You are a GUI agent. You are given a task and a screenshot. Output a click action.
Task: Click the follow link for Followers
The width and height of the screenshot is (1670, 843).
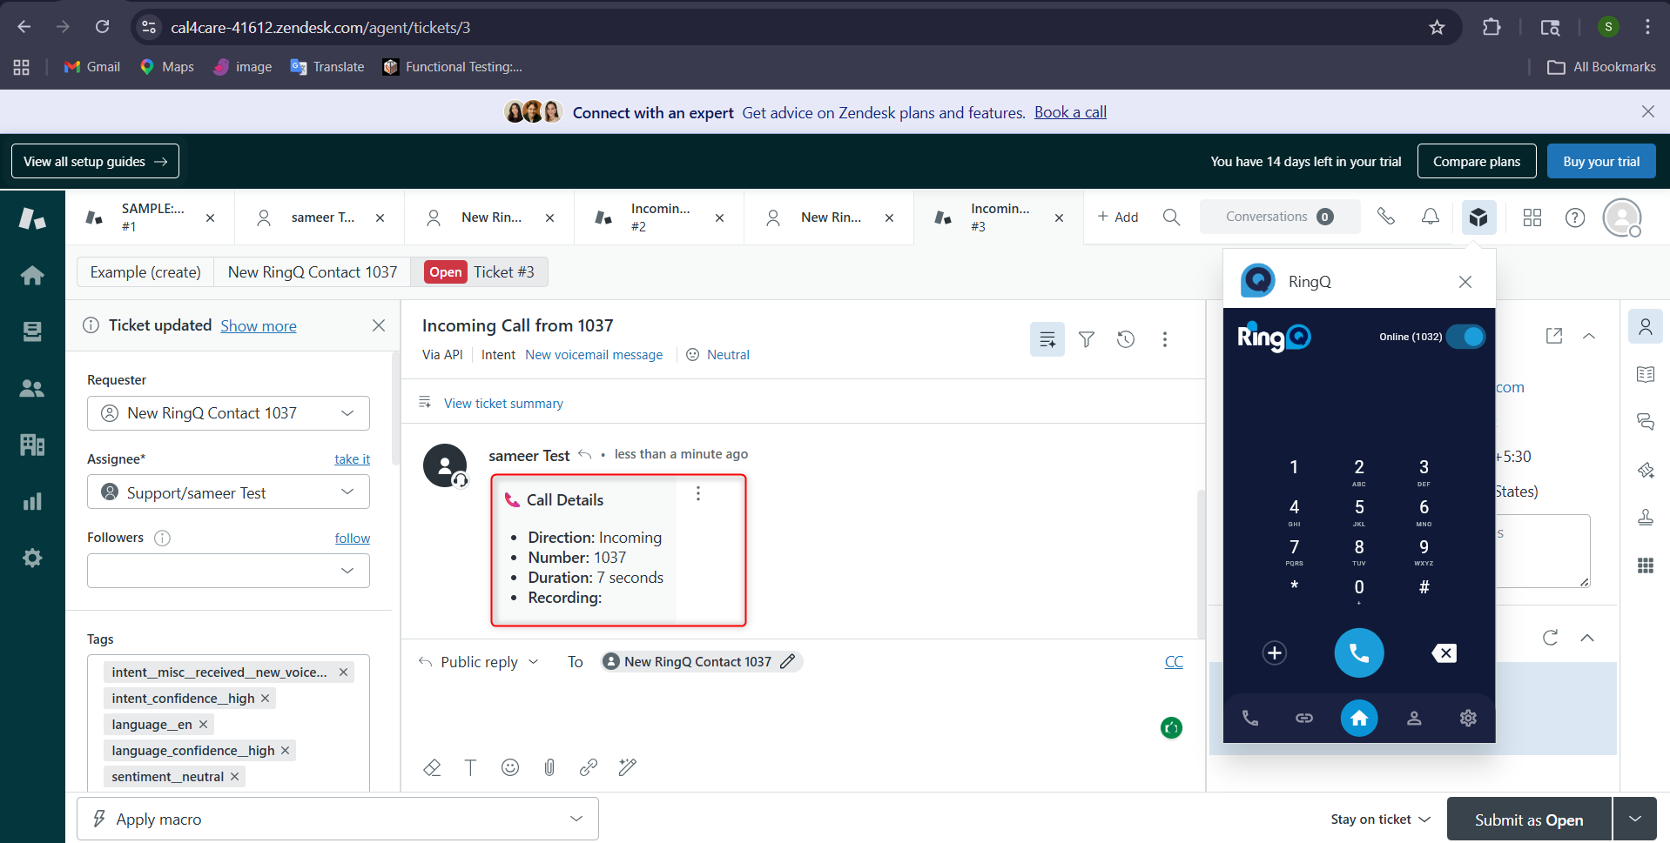pyautogui.click(x=352, y=539)
